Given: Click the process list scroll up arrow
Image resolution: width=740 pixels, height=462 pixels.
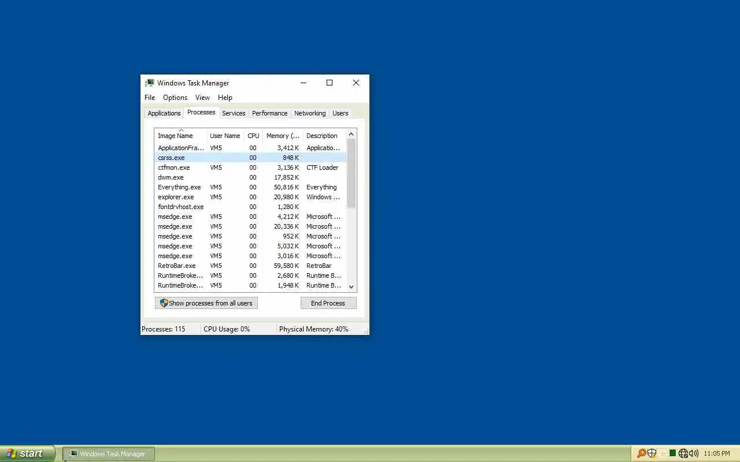Looking at the screenshot, I should (x=351, y=134).
